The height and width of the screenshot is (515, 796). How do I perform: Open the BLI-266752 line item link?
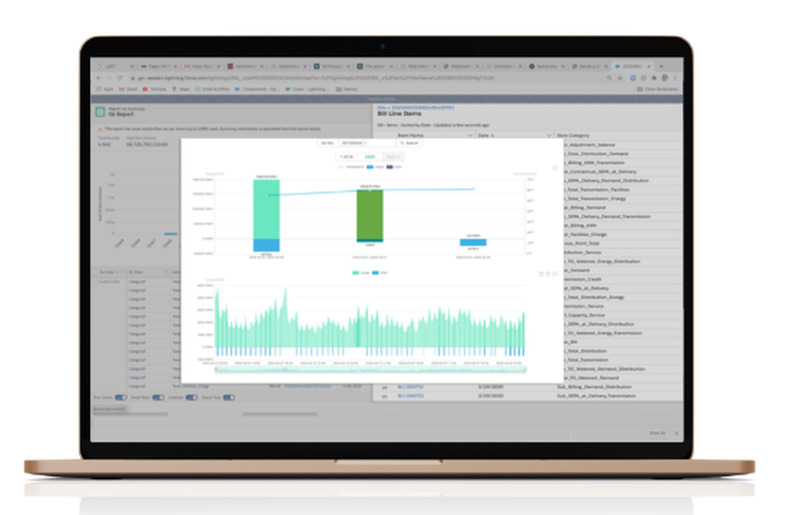click(x=410, y=387)
